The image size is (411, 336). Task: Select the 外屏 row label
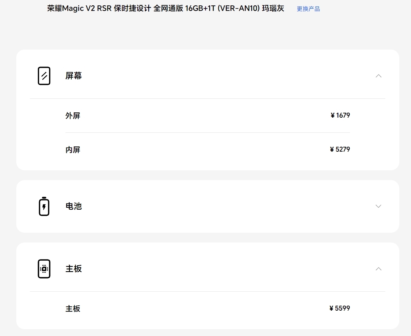coord(73,115)
